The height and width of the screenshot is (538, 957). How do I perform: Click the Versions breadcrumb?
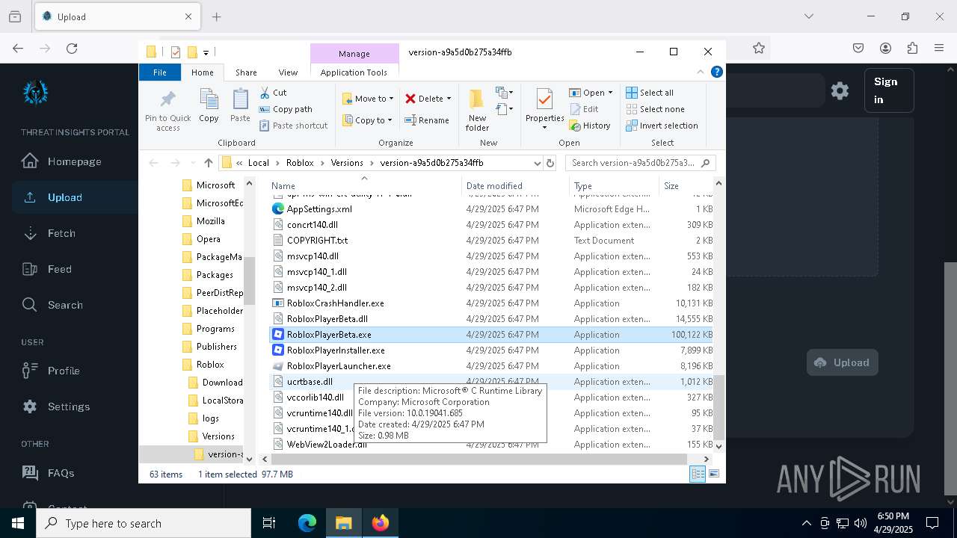[x=347, y=163]
